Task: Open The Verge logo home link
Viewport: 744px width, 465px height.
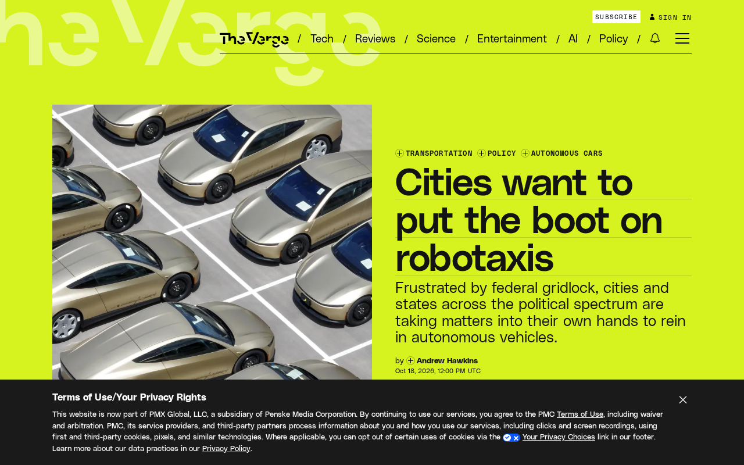Action: coord(254,39)
